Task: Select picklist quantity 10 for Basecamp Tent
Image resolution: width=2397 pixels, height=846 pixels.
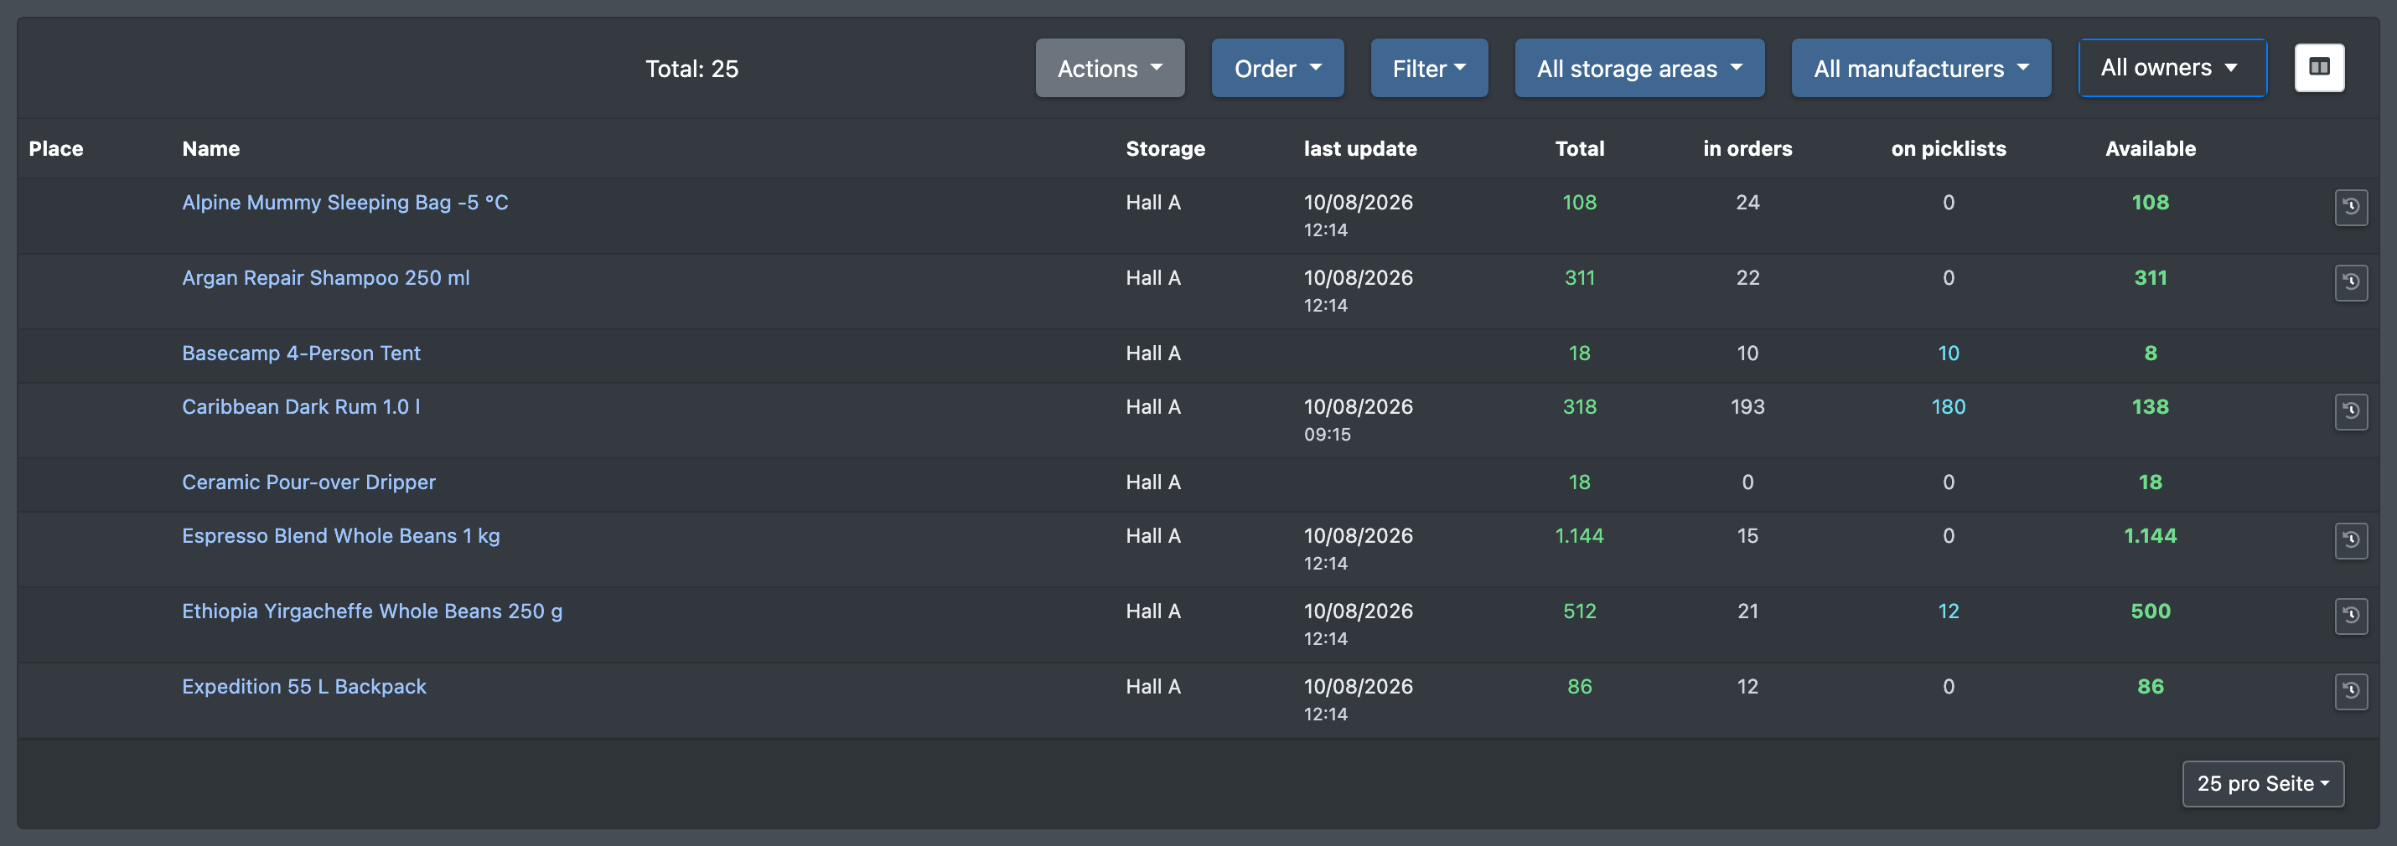Action: tap(1949, 353)
